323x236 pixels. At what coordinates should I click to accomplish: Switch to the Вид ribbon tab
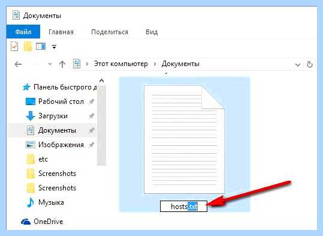[152, 32]
